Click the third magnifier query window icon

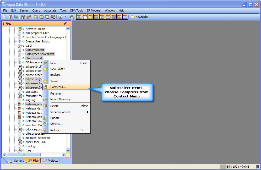pos(47,17)
